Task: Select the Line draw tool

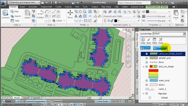Action: 54,11
